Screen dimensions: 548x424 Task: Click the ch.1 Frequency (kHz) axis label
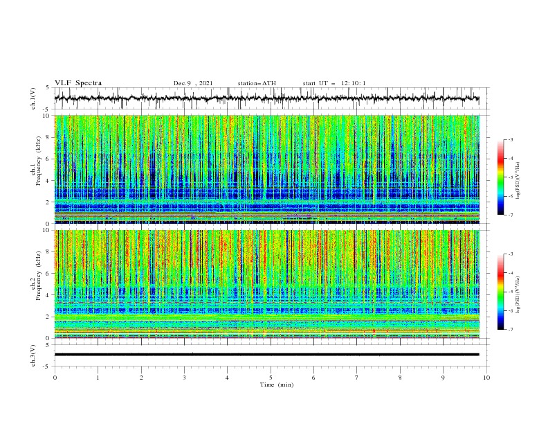[36, 161]
